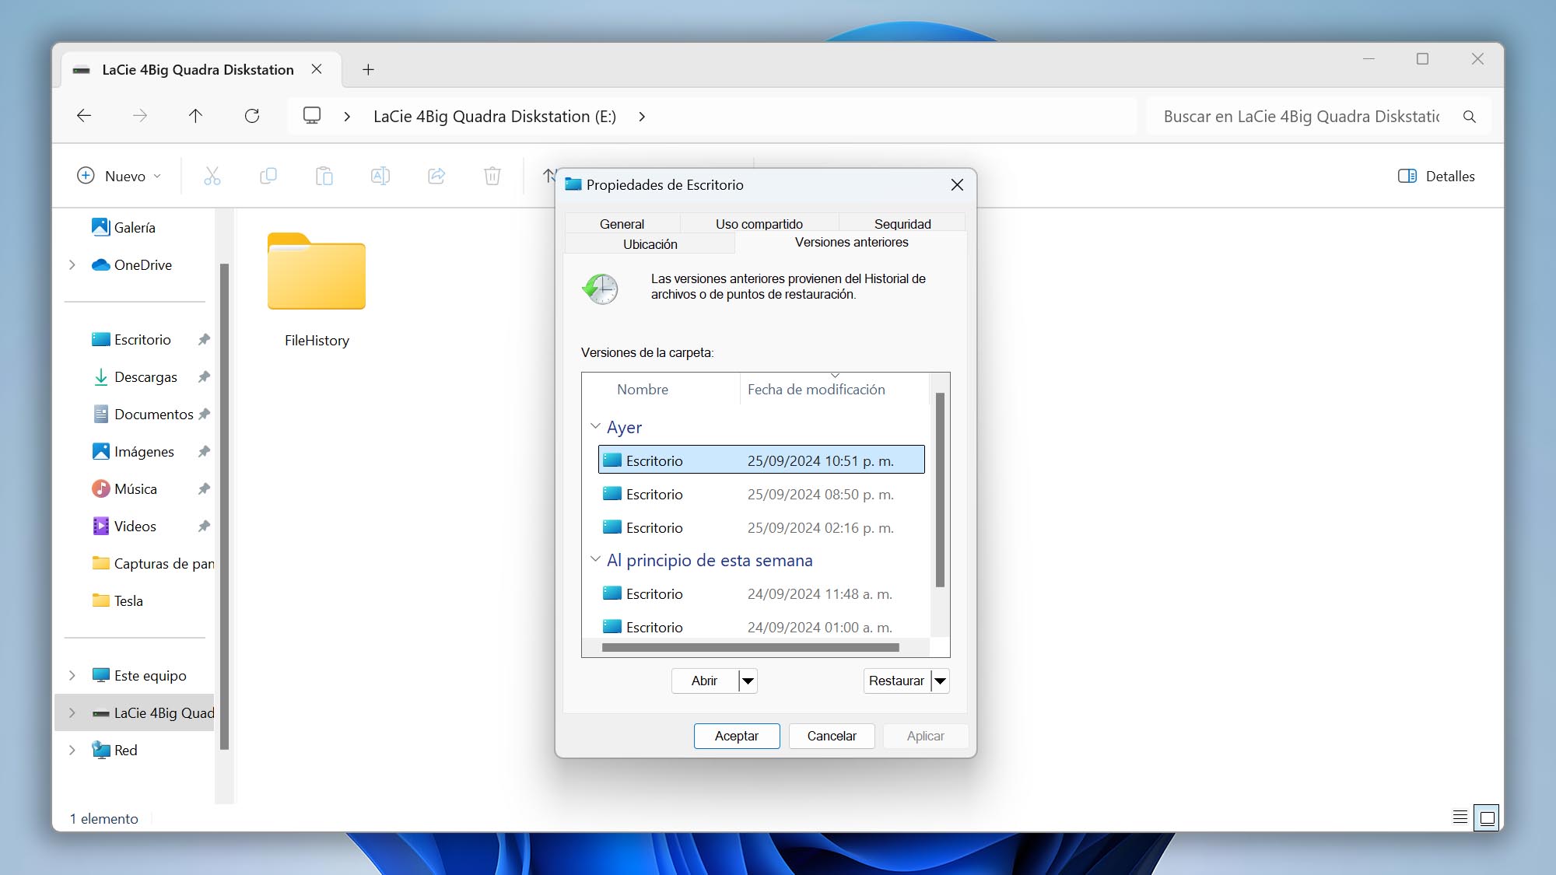
Task: Sort by Fecha de modificación column
Action: pos(834,390)
